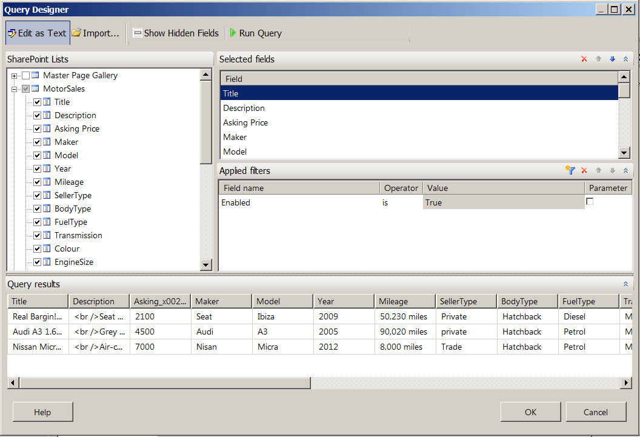Click the query results horizontal scrollbar thumb
This screenshot has width=640, height=437.
165,383
